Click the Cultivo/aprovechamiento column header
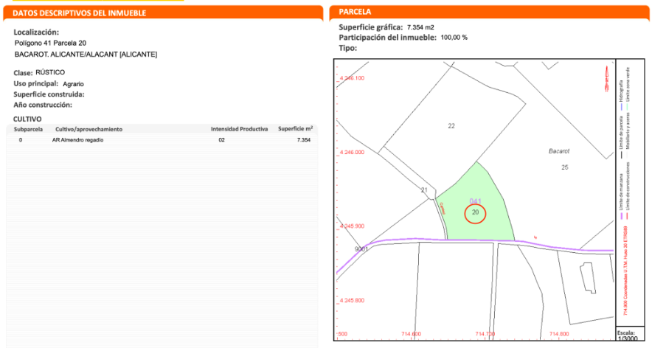Viewport: 652px width, 348px height. (89, 129)
